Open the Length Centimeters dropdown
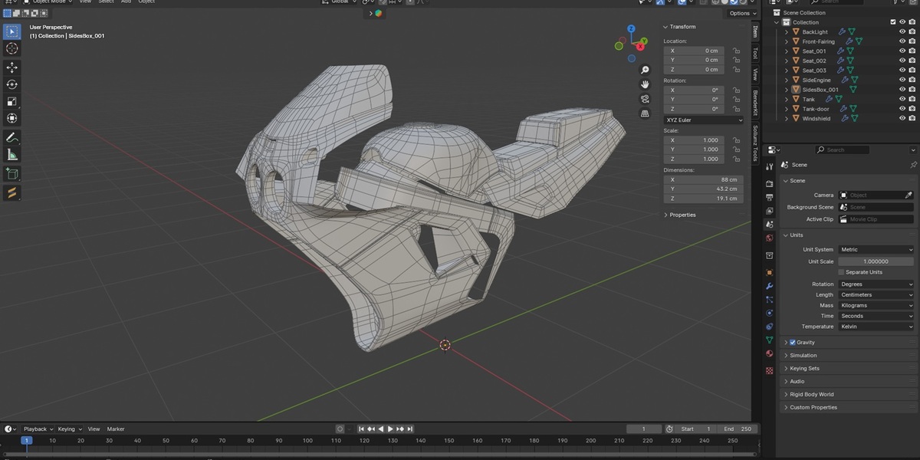 [876, 295]
